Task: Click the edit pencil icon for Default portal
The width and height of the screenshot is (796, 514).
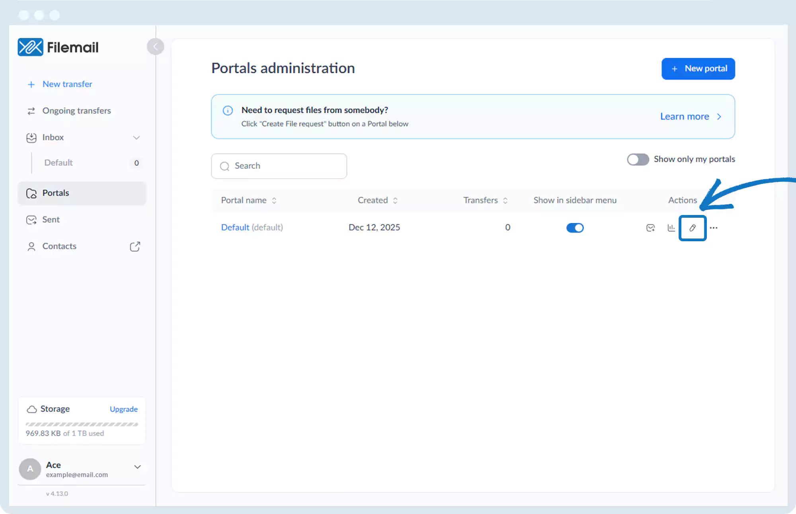Action: pyautogui.click(x=693, y=228)
